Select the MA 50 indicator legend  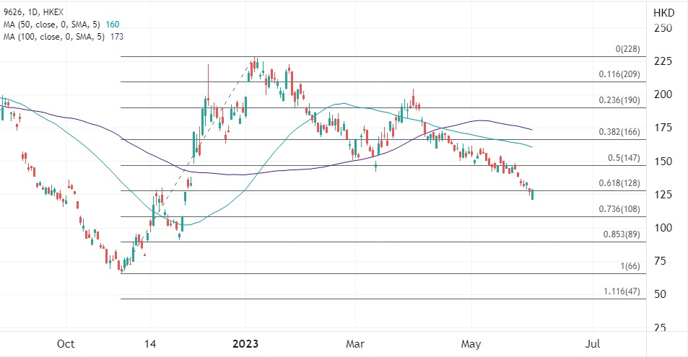coord(61,25)
